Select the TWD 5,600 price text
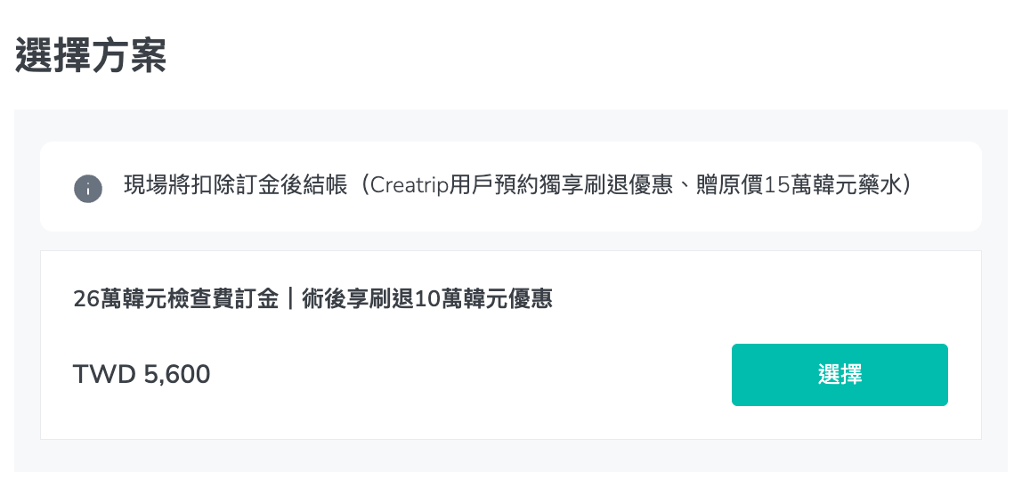 click(142, 374)
